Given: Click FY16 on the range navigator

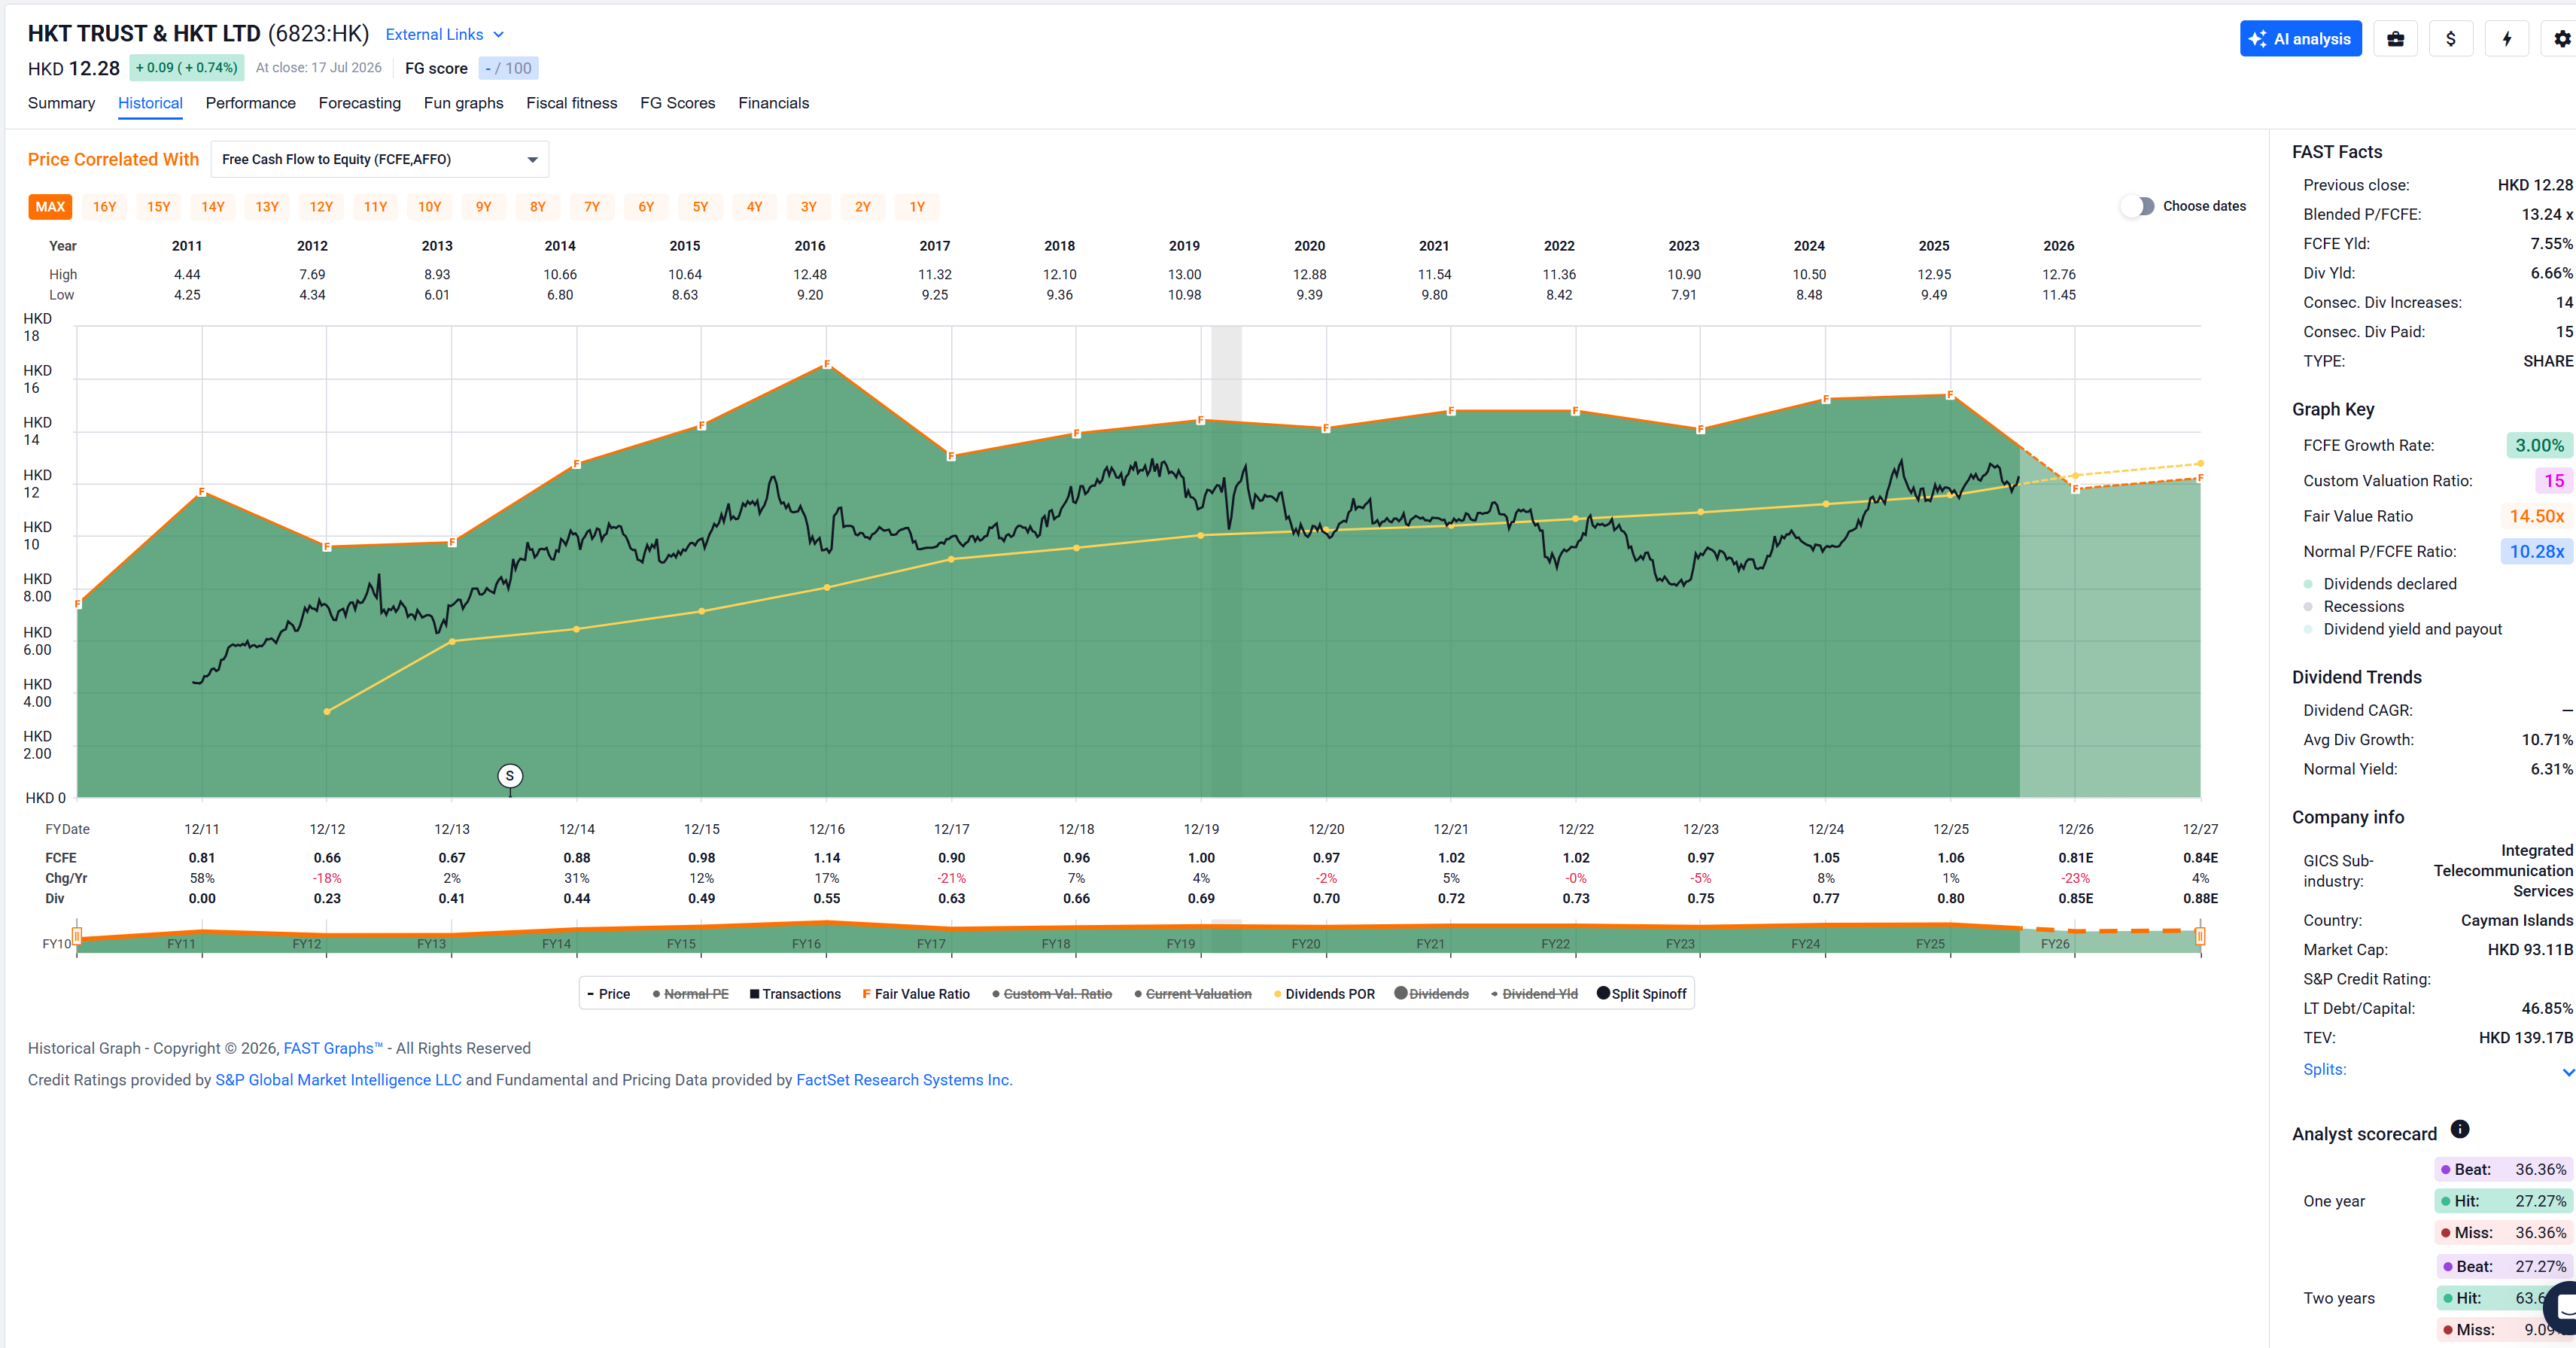Looking at the screenshot, I should pos(806,944).
